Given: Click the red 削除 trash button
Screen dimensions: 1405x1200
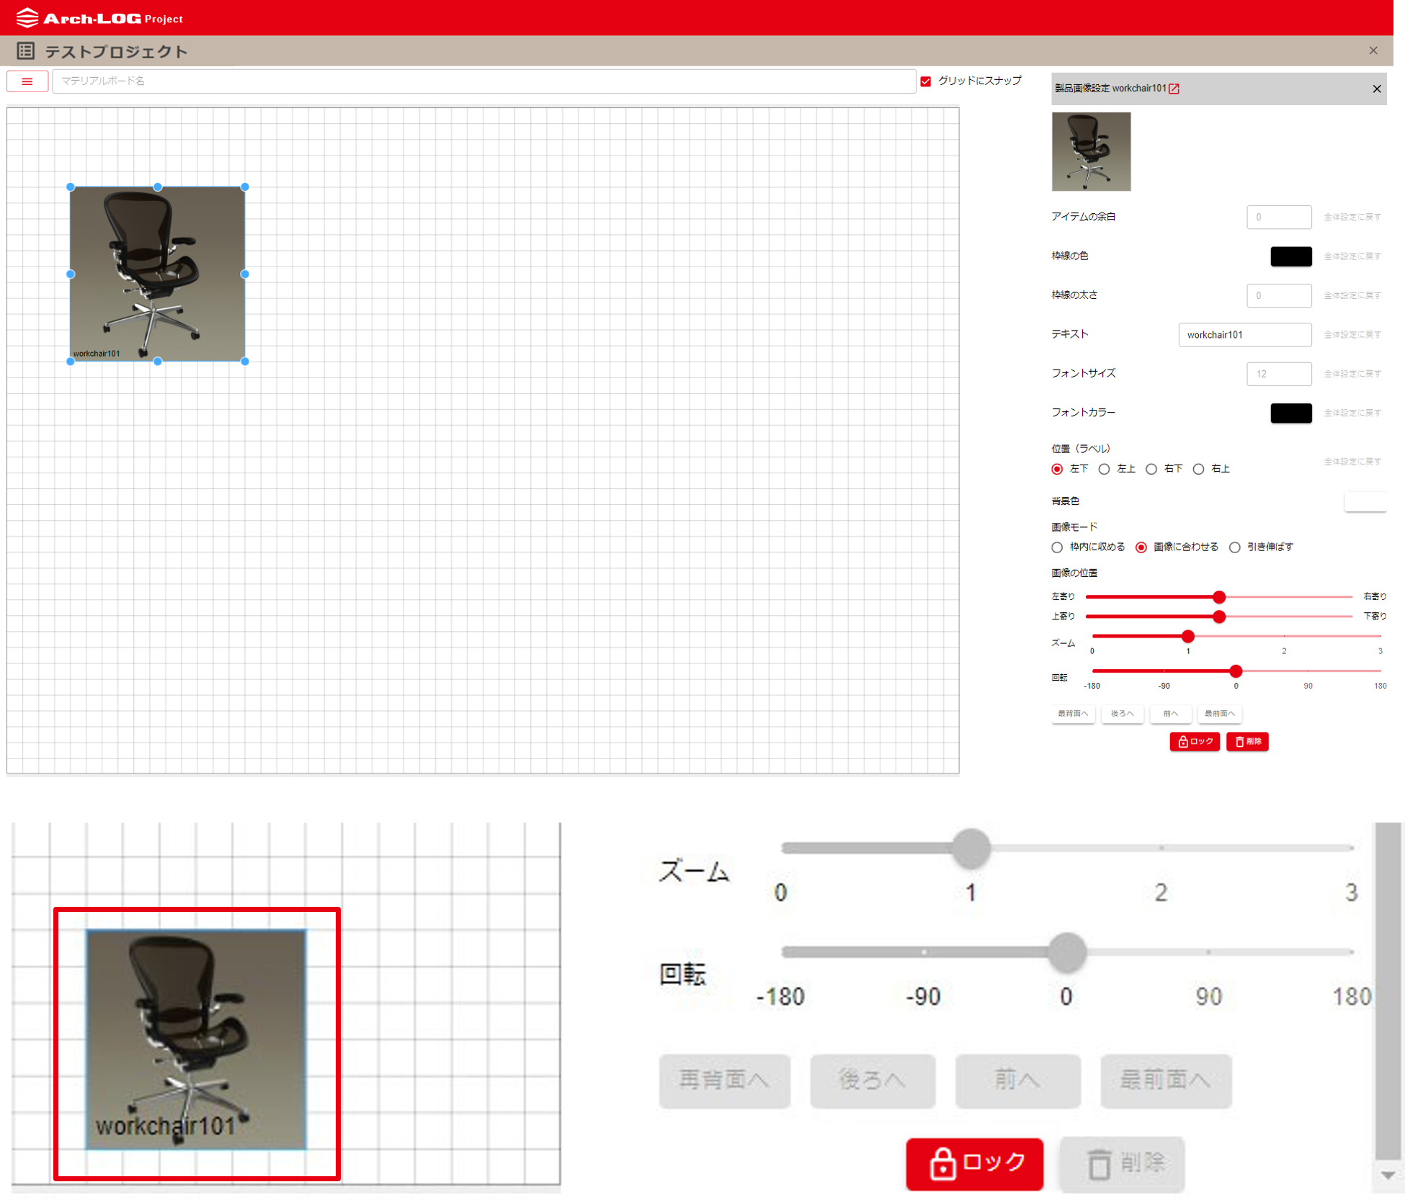Looking at the screenshot, I should click(1247, 742).
